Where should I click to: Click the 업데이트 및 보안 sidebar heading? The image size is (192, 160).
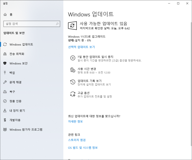(x=14, y=33)
